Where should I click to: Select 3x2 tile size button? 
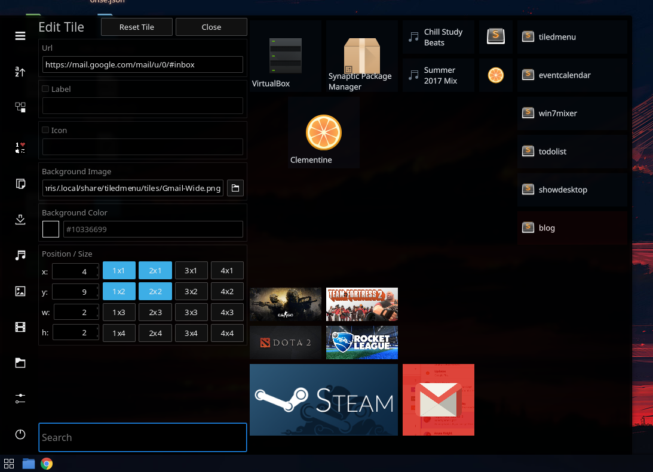point(191,292)
